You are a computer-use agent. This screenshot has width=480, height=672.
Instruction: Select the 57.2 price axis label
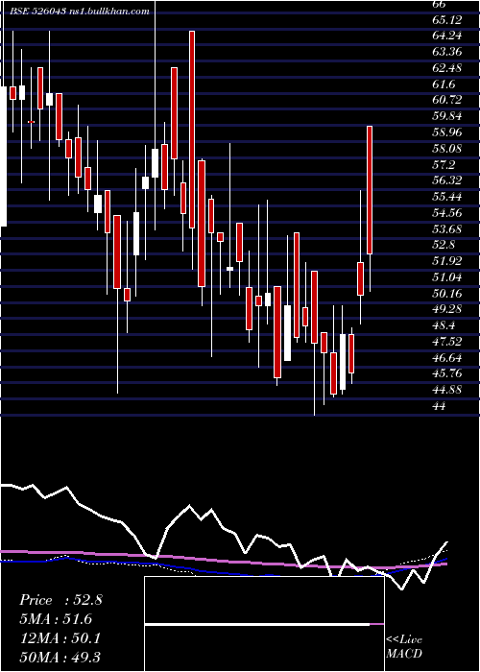coord(444,164)
